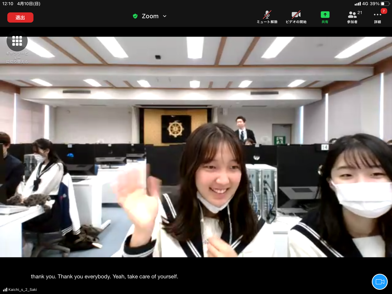Tap the 12:10 clock in status bar

(x=8, y=4)
